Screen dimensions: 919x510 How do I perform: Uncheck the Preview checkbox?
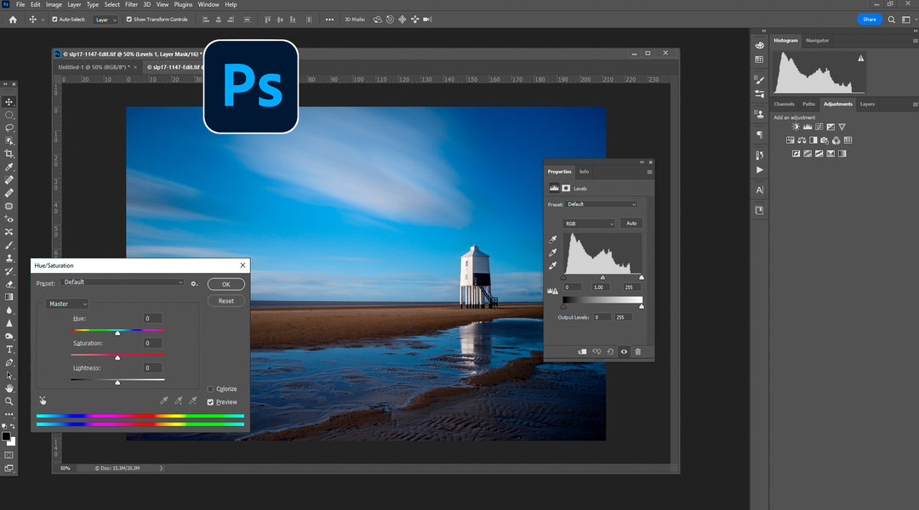pyautogui.click(x=211, y=402)
